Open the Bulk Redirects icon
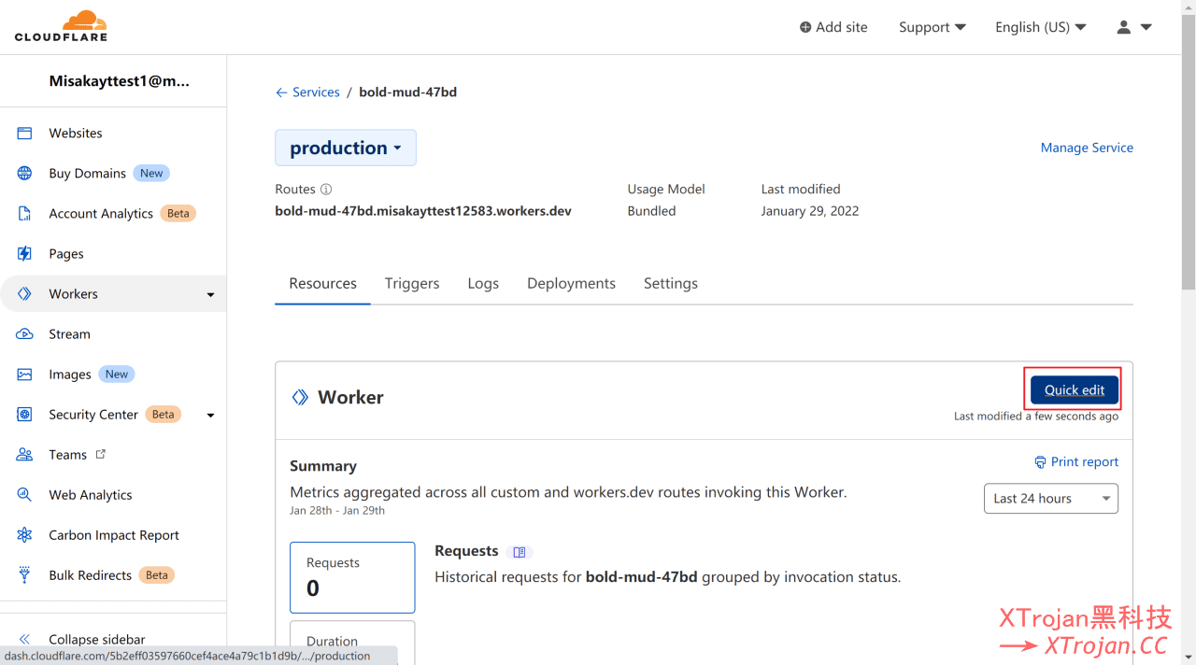The height and width of the screenshot is (665, 1196). tap(25, 575)
